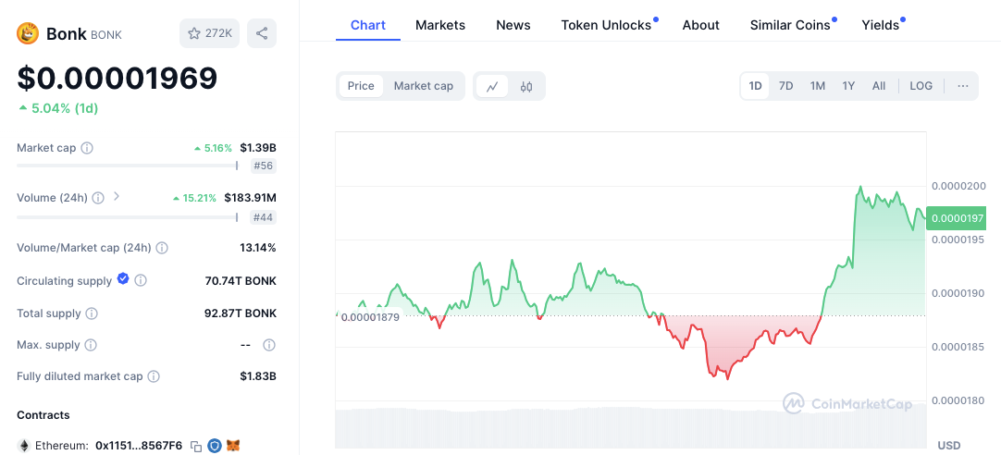Switch to line chart view
Image resolution: width=1001 pixels, height=455 pixels.
[491, 86]
